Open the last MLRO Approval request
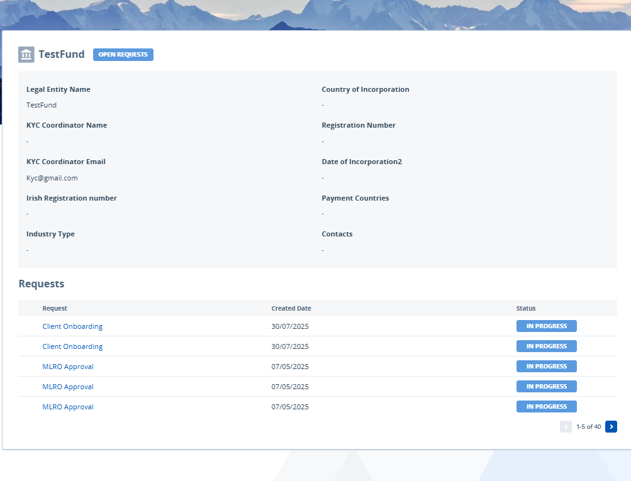 point(68,407)
